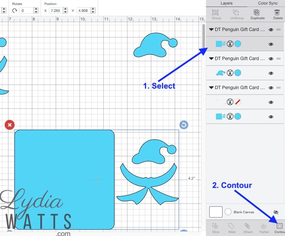Viewport: 285px width, 236px height.
Task: Click the drag handle of the middle DT Penguin group
Action: pos(278,59)
